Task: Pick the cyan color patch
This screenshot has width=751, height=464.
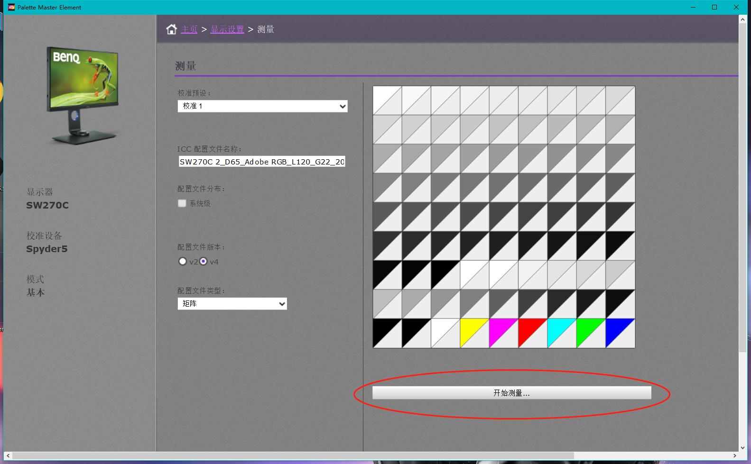Action: (562, 333)
